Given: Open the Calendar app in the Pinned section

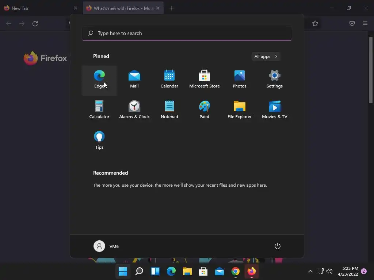Looking at the screenshot, I should (x=169, y=81).
